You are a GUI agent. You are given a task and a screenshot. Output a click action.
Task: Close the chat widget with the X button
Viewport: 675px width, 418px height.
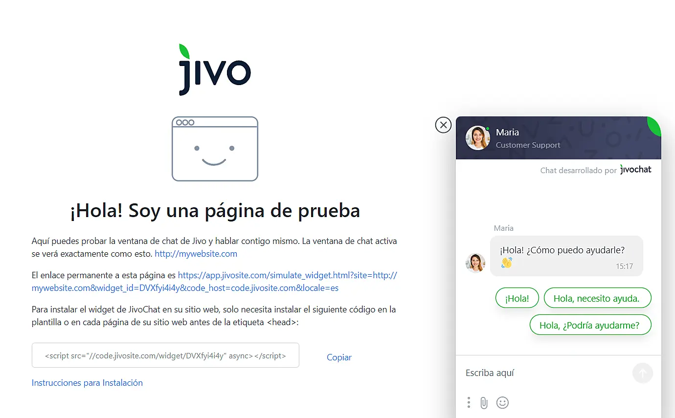coord(443,125)
